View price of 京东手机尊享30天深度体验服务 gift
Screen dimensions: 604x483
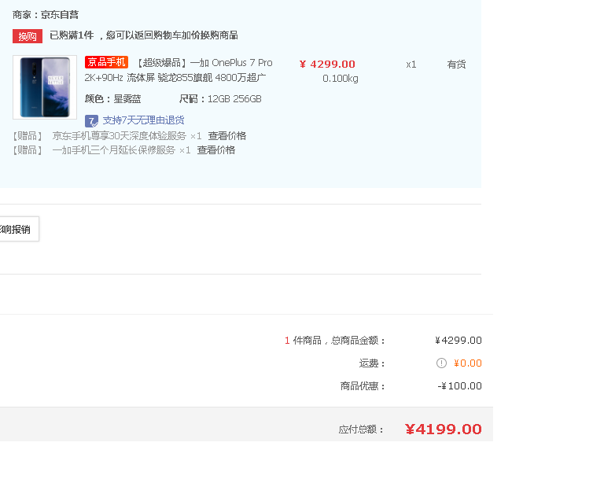click(226, 136)
